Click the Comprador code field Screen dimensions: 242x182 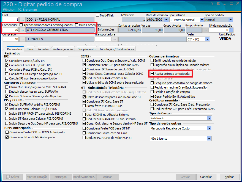[x=11, y=39]
